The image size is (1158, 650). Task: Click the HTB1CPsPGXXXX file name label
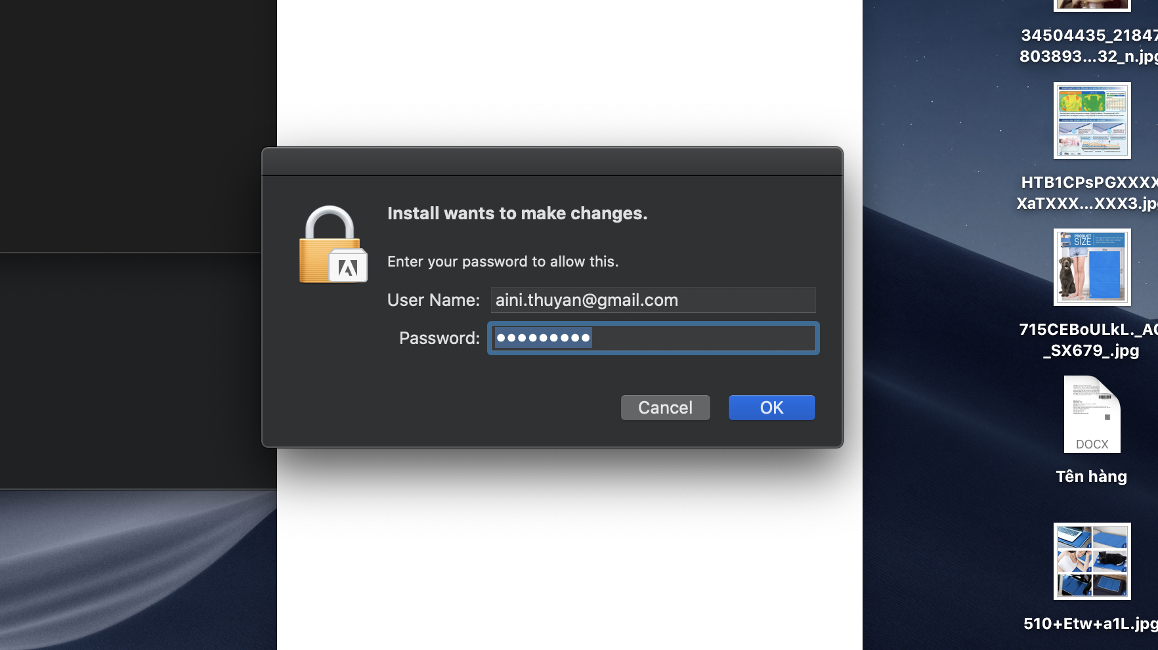point(1088,193)
